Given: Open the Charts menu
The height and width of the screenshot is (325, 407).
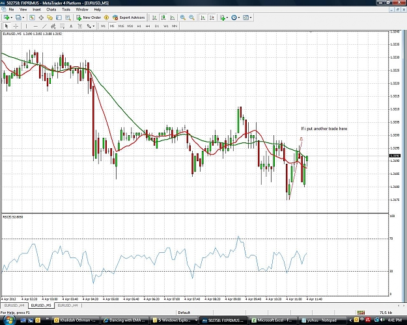Looking at the screenshot, I should pos(51,9).
